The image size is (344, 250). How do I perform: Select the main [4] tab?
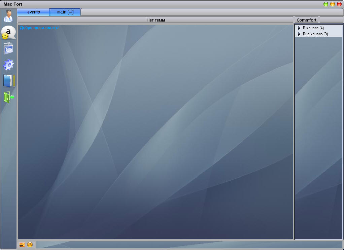pos(65,12)
